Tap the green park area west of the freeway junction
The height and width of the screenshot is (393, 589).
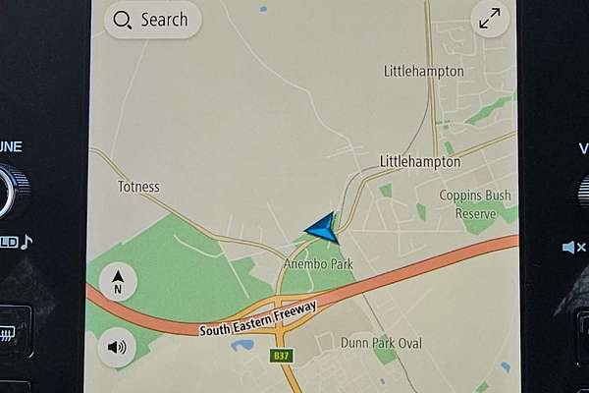point(177,263)
